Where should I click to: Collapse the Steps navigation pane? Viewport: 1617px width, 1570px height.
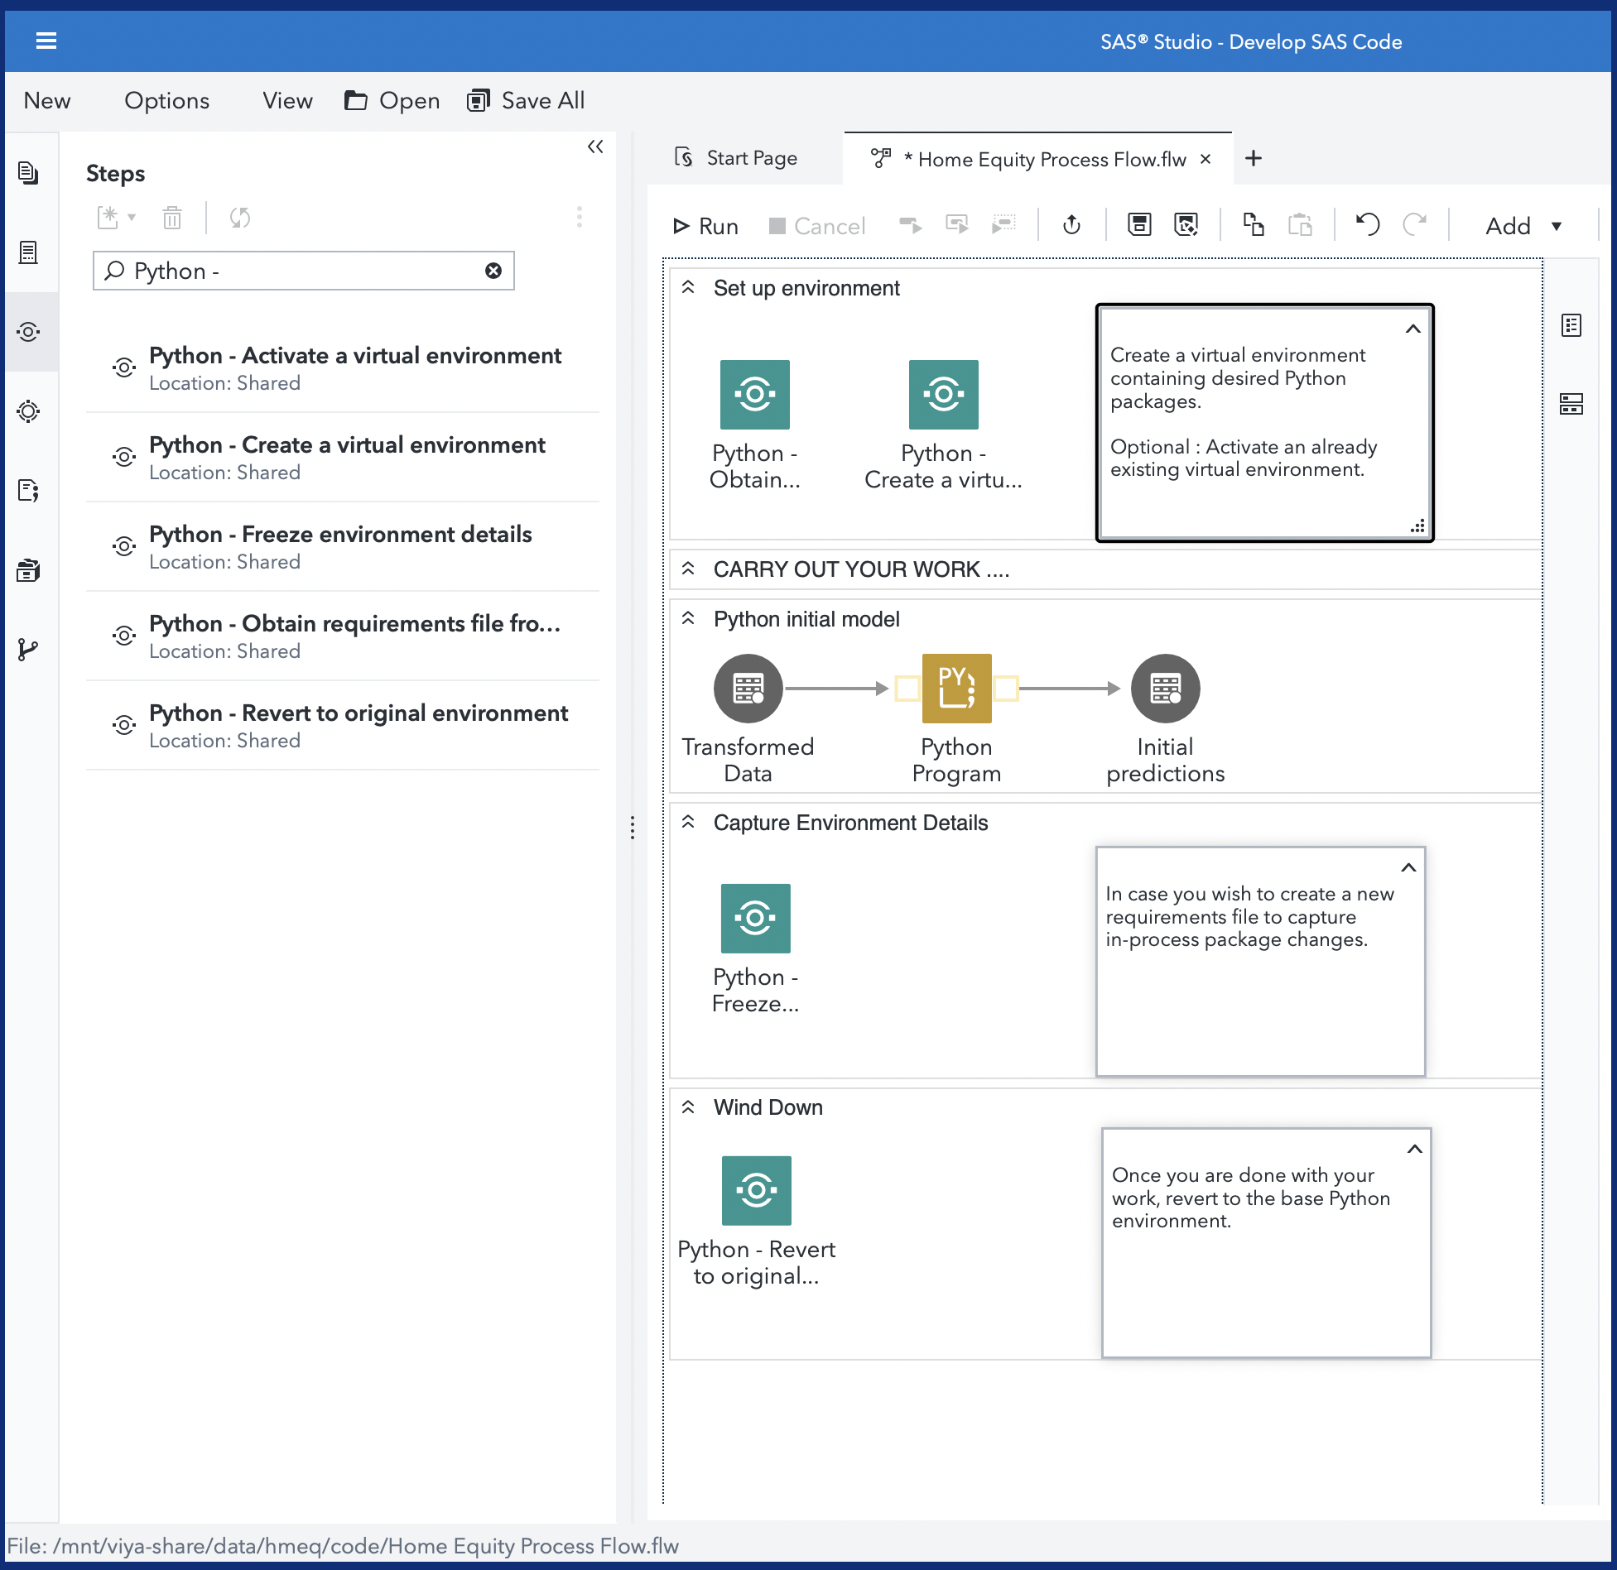click(x=595, y=146)
